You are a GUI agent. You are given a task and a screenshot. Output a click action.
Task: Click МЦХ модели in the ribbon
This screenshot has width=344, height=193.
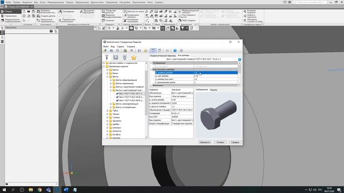pyautogui.click(x=187, y=20)
